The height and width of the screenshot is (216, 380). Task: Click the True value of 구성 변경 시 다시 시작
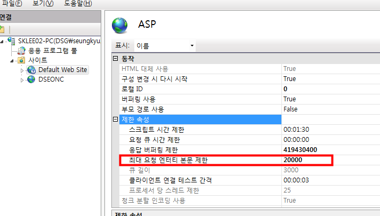click(289, 79)
